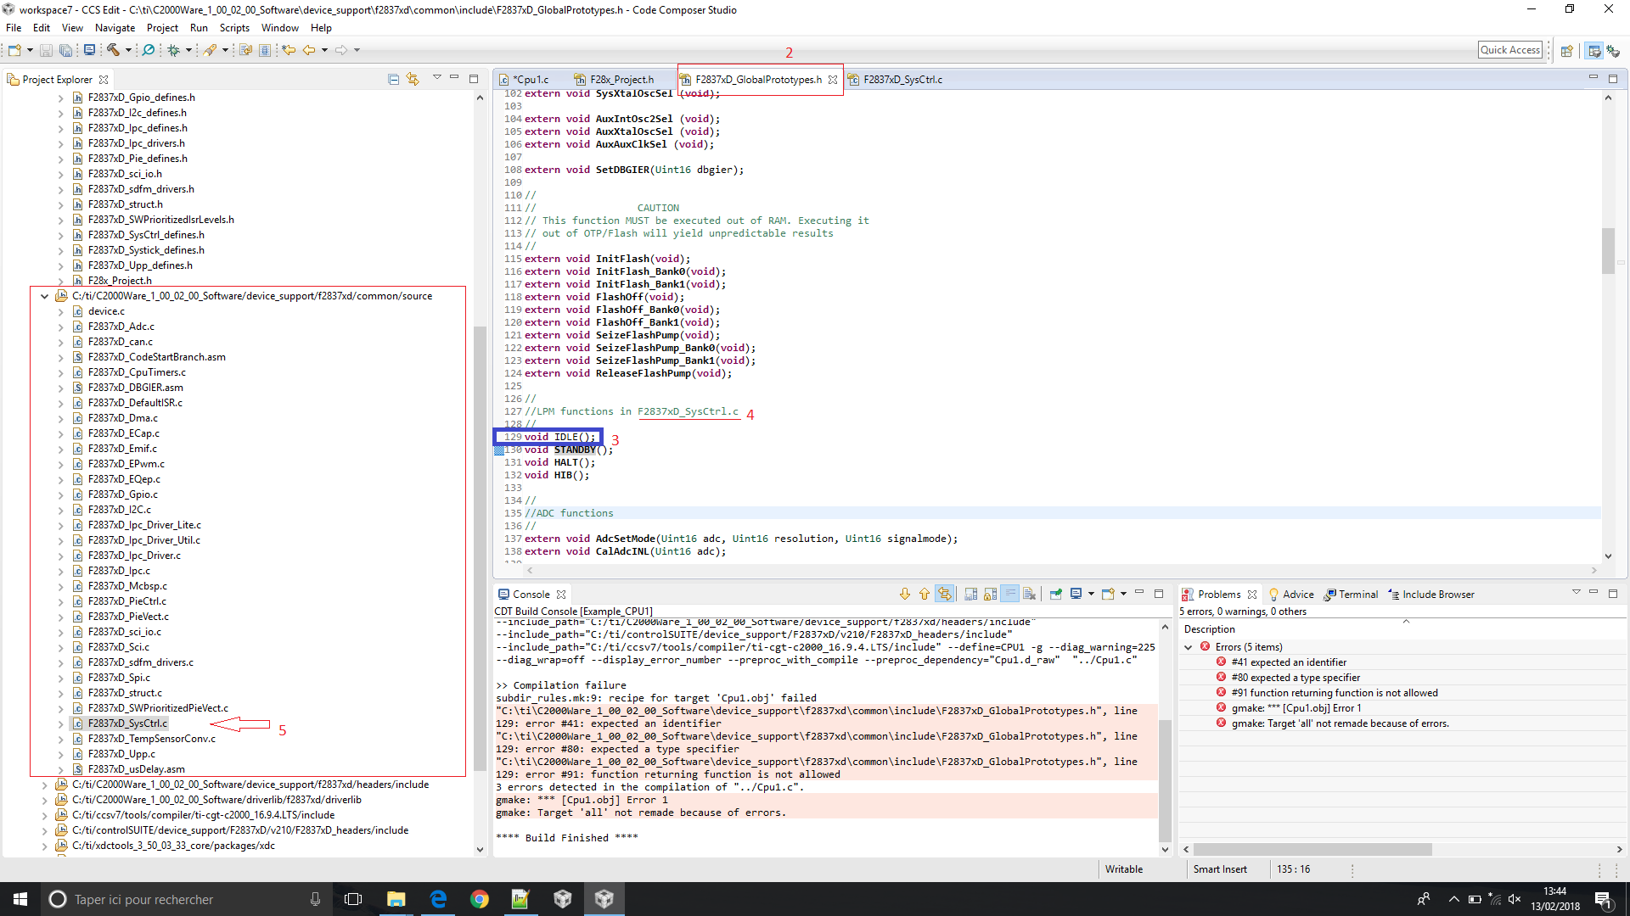Click Last Edit Location toolbar icon
Image resolution: width=1630 pixels, height=916 pixels.
(x=289, y=50)
